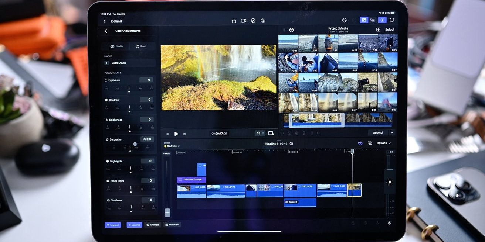Open the ellipsis (more) icon at top right

tap(391, 20)
